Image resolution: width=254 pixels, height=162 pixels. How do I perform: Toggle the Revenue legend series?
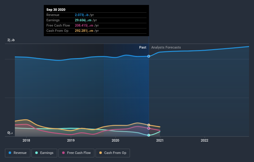pos(18,153)
